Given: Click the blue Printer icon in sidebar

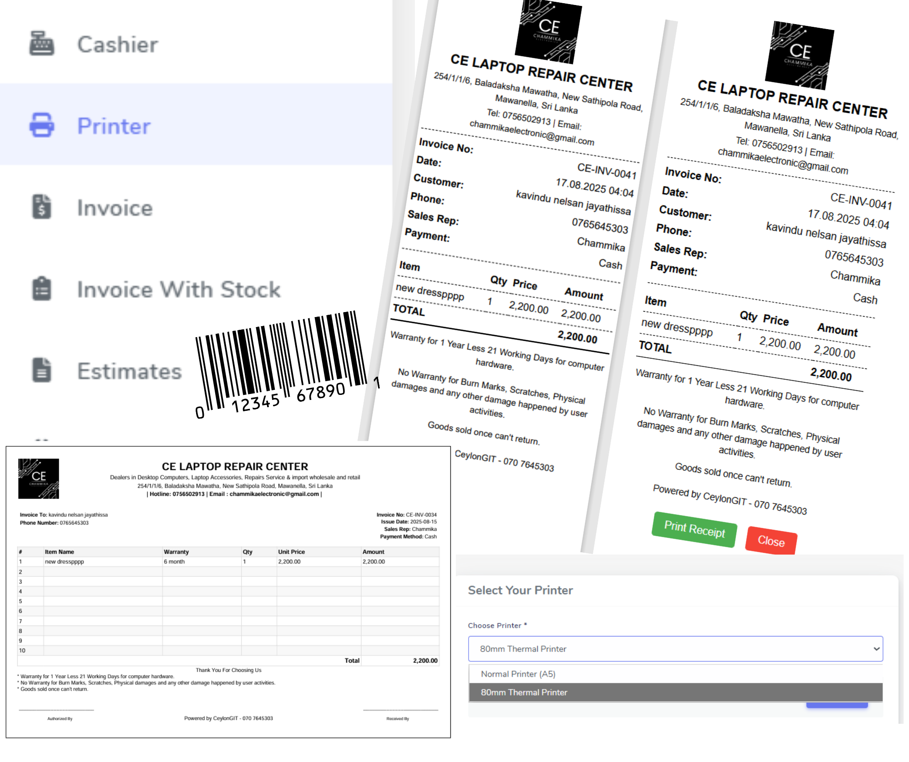Looking at the screenshot, I should (41, 126).
